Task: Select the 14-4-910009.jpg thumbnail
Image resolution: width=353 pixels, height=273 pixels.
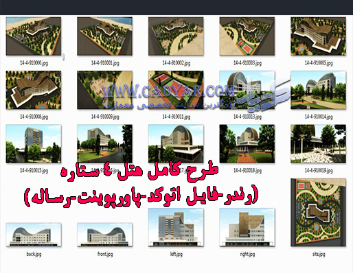Action: [104, 90]
